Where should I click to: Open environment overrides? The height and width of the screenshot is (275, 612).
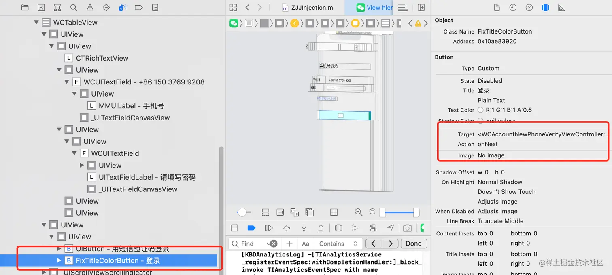pyautogui.click(x=373, y=228)
